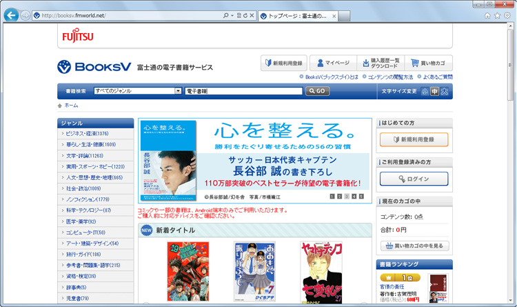This screenshot has width=517, height=307.
Task: Open ヤマトナデシコ七変化 27 book cover
Action: [321, 273]
